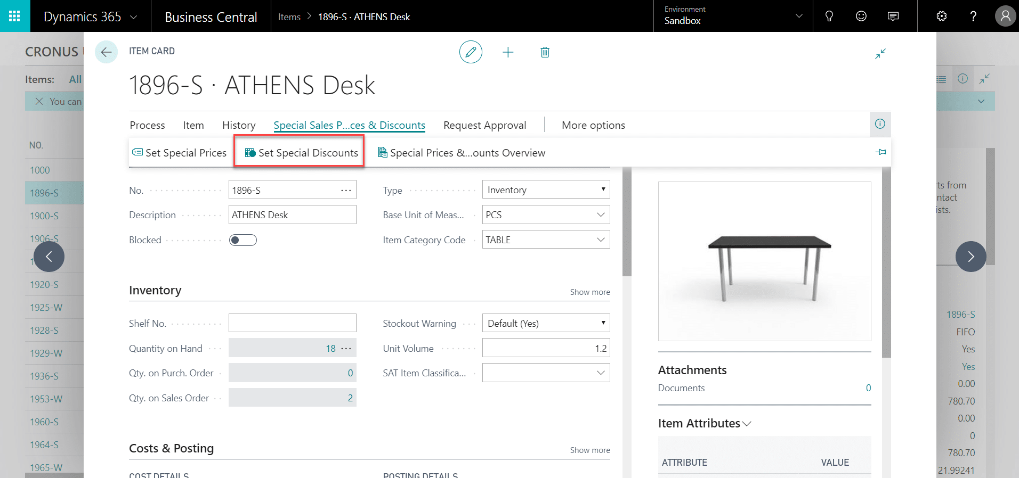
Task: Open SAT Item Classification dropdown
Action: click(x=601, y=373)
